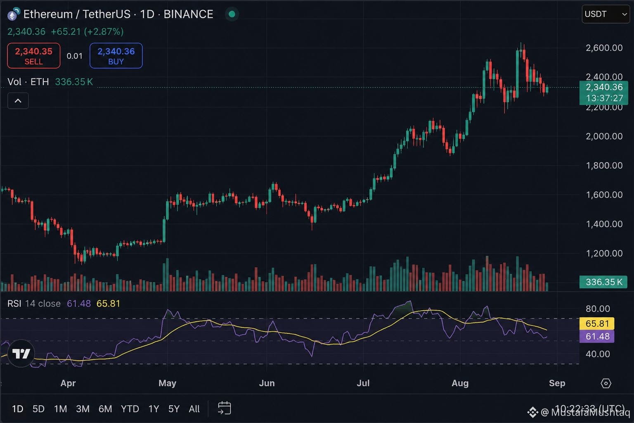The image size is (634, 423).
Task: Select the 3M time range
Action: click(83, 409)
